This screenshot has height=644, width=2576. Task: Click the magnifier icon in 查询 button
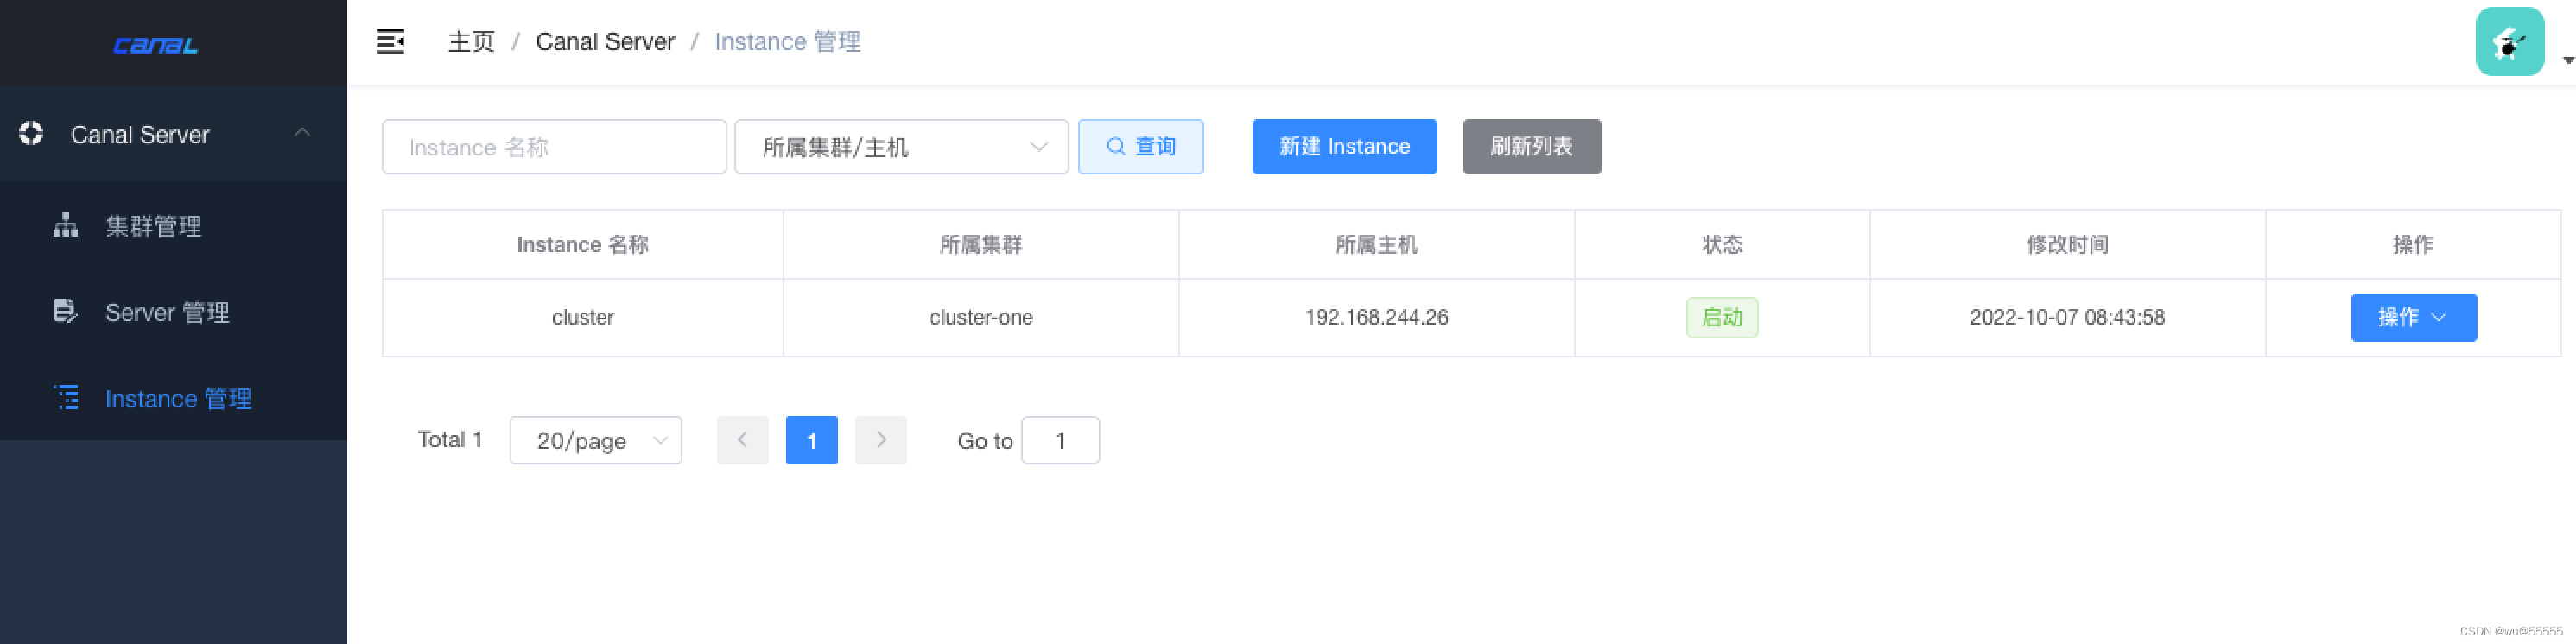1115,147
